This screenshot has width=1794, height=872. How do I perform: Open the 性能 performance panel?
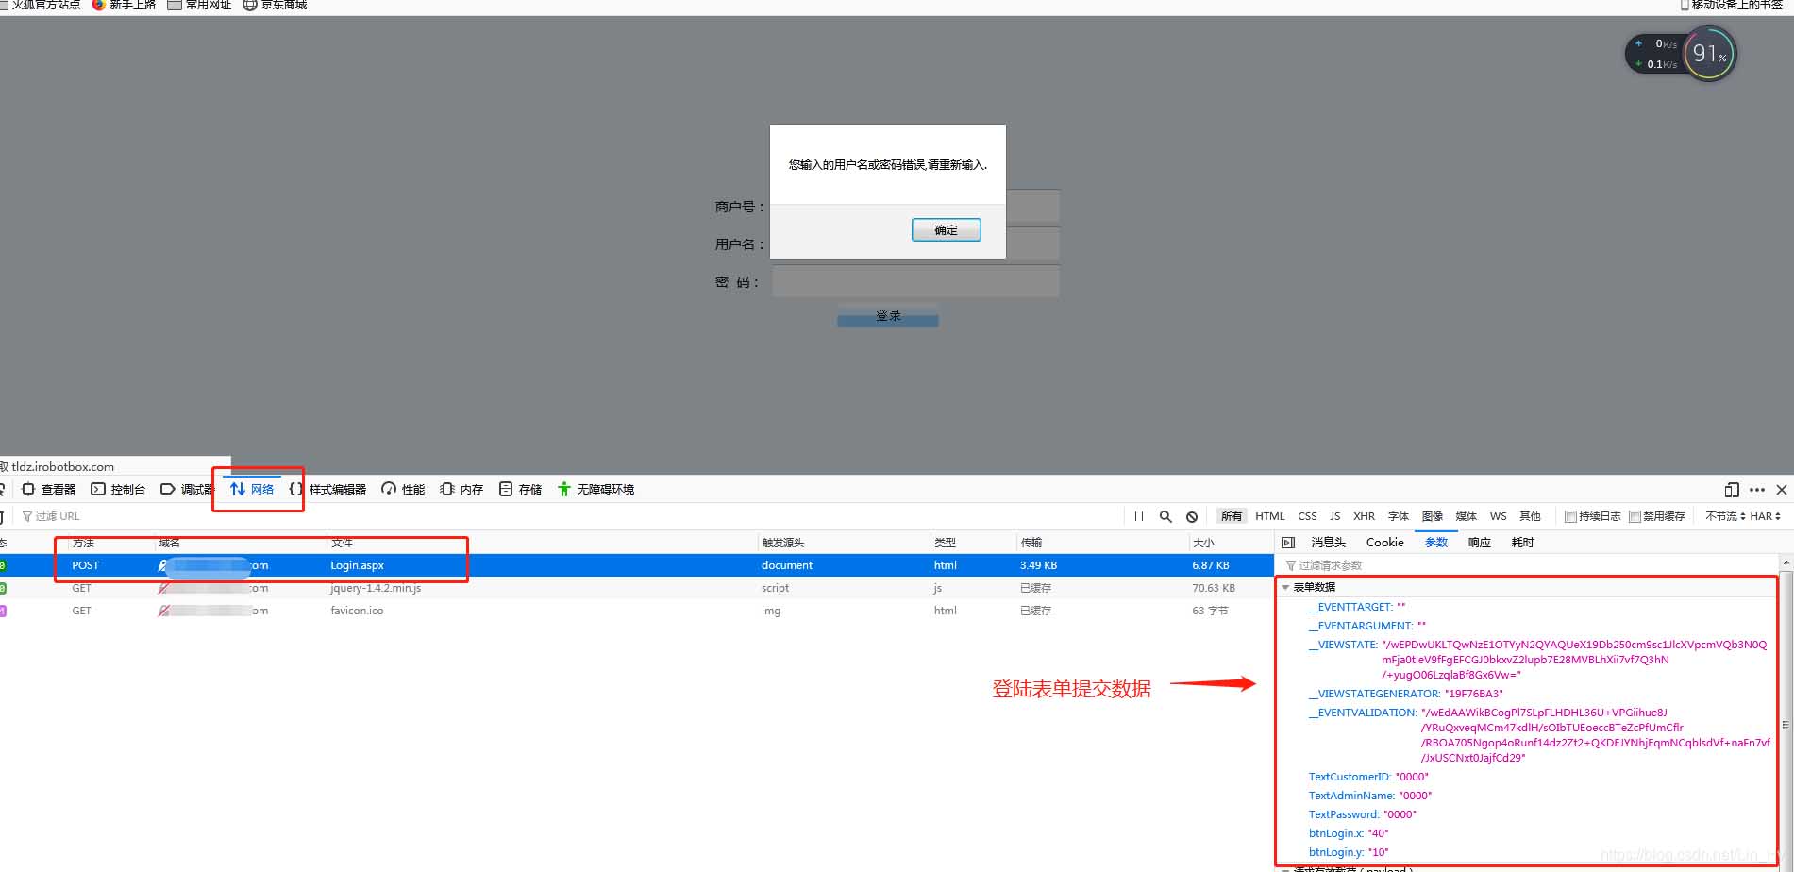coord(403,489)
